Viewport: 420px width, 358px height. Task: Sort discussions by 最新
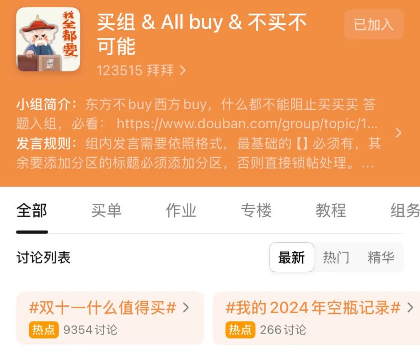292,257
